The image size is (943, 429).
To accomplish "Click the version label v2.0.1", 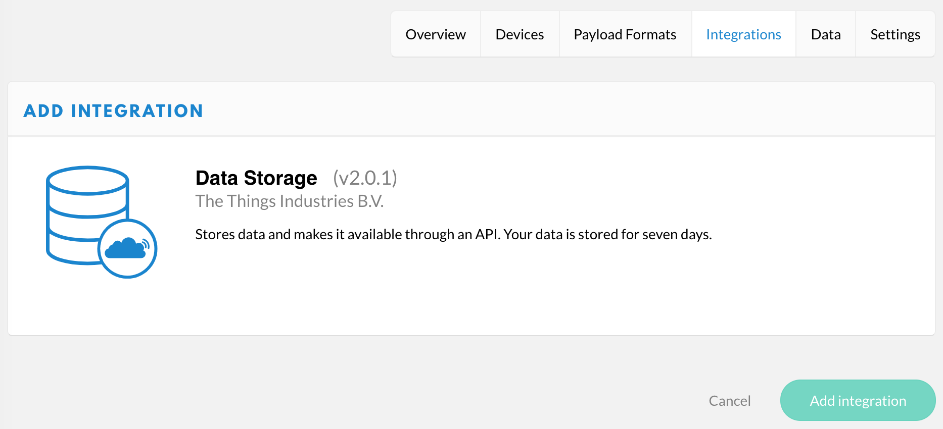I will click(365, 178).
